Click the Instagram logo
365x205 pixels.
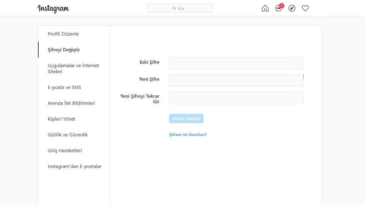(53, 9)
